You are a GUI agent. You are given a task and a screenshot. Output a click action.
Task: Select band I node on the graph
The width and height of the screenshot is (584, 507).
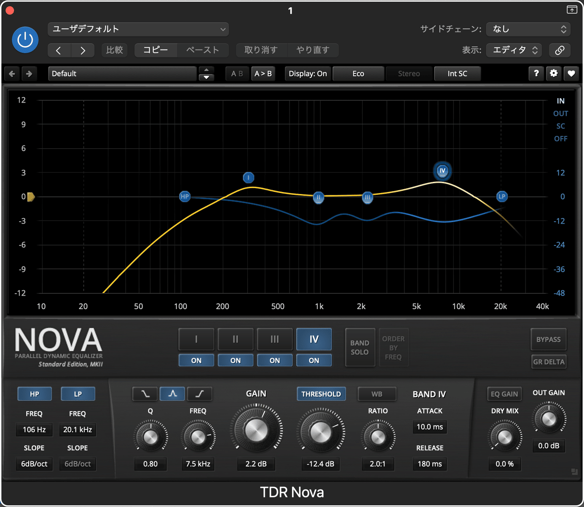coord(249,177)
